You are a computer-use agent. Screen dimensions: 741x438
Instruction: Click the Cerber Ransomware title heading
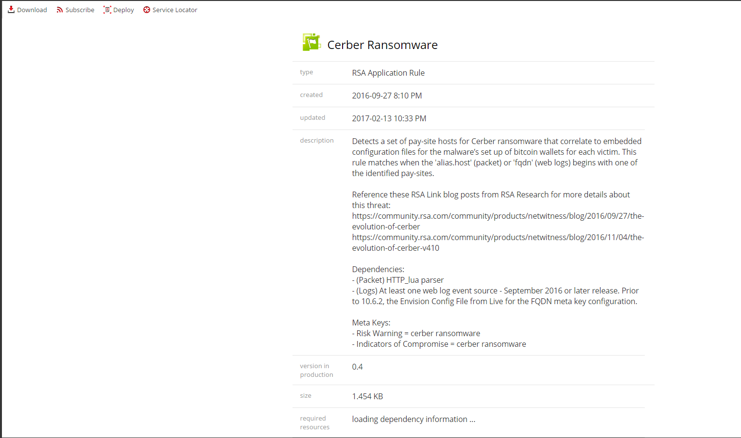[x=382, y=45]
